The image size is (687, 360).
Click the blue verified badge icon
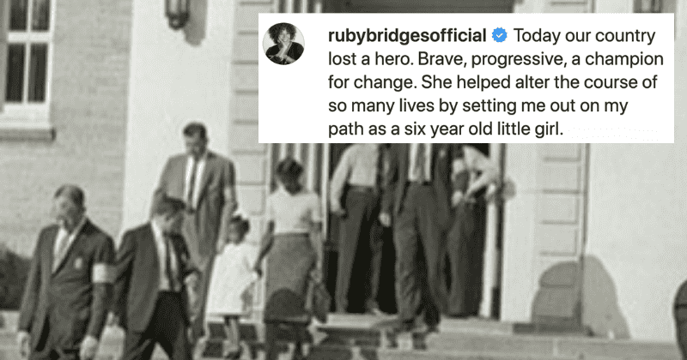coord(499,35)
